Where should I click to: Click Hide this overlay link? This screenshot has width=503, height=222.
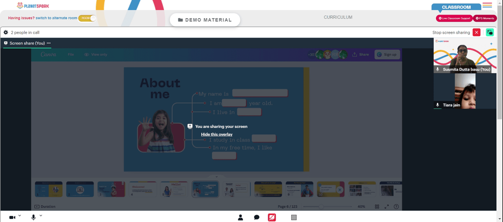click(x=217, y=134)
